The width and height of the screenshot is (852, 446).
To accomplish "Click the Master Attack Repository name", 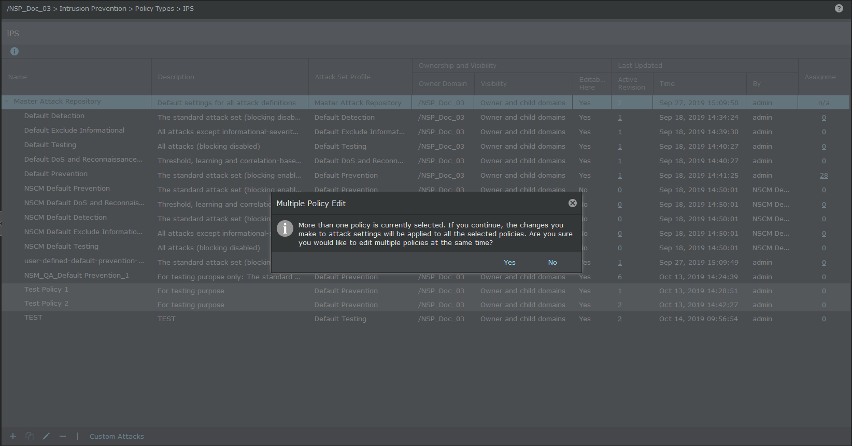I will [x=57, y=102].
